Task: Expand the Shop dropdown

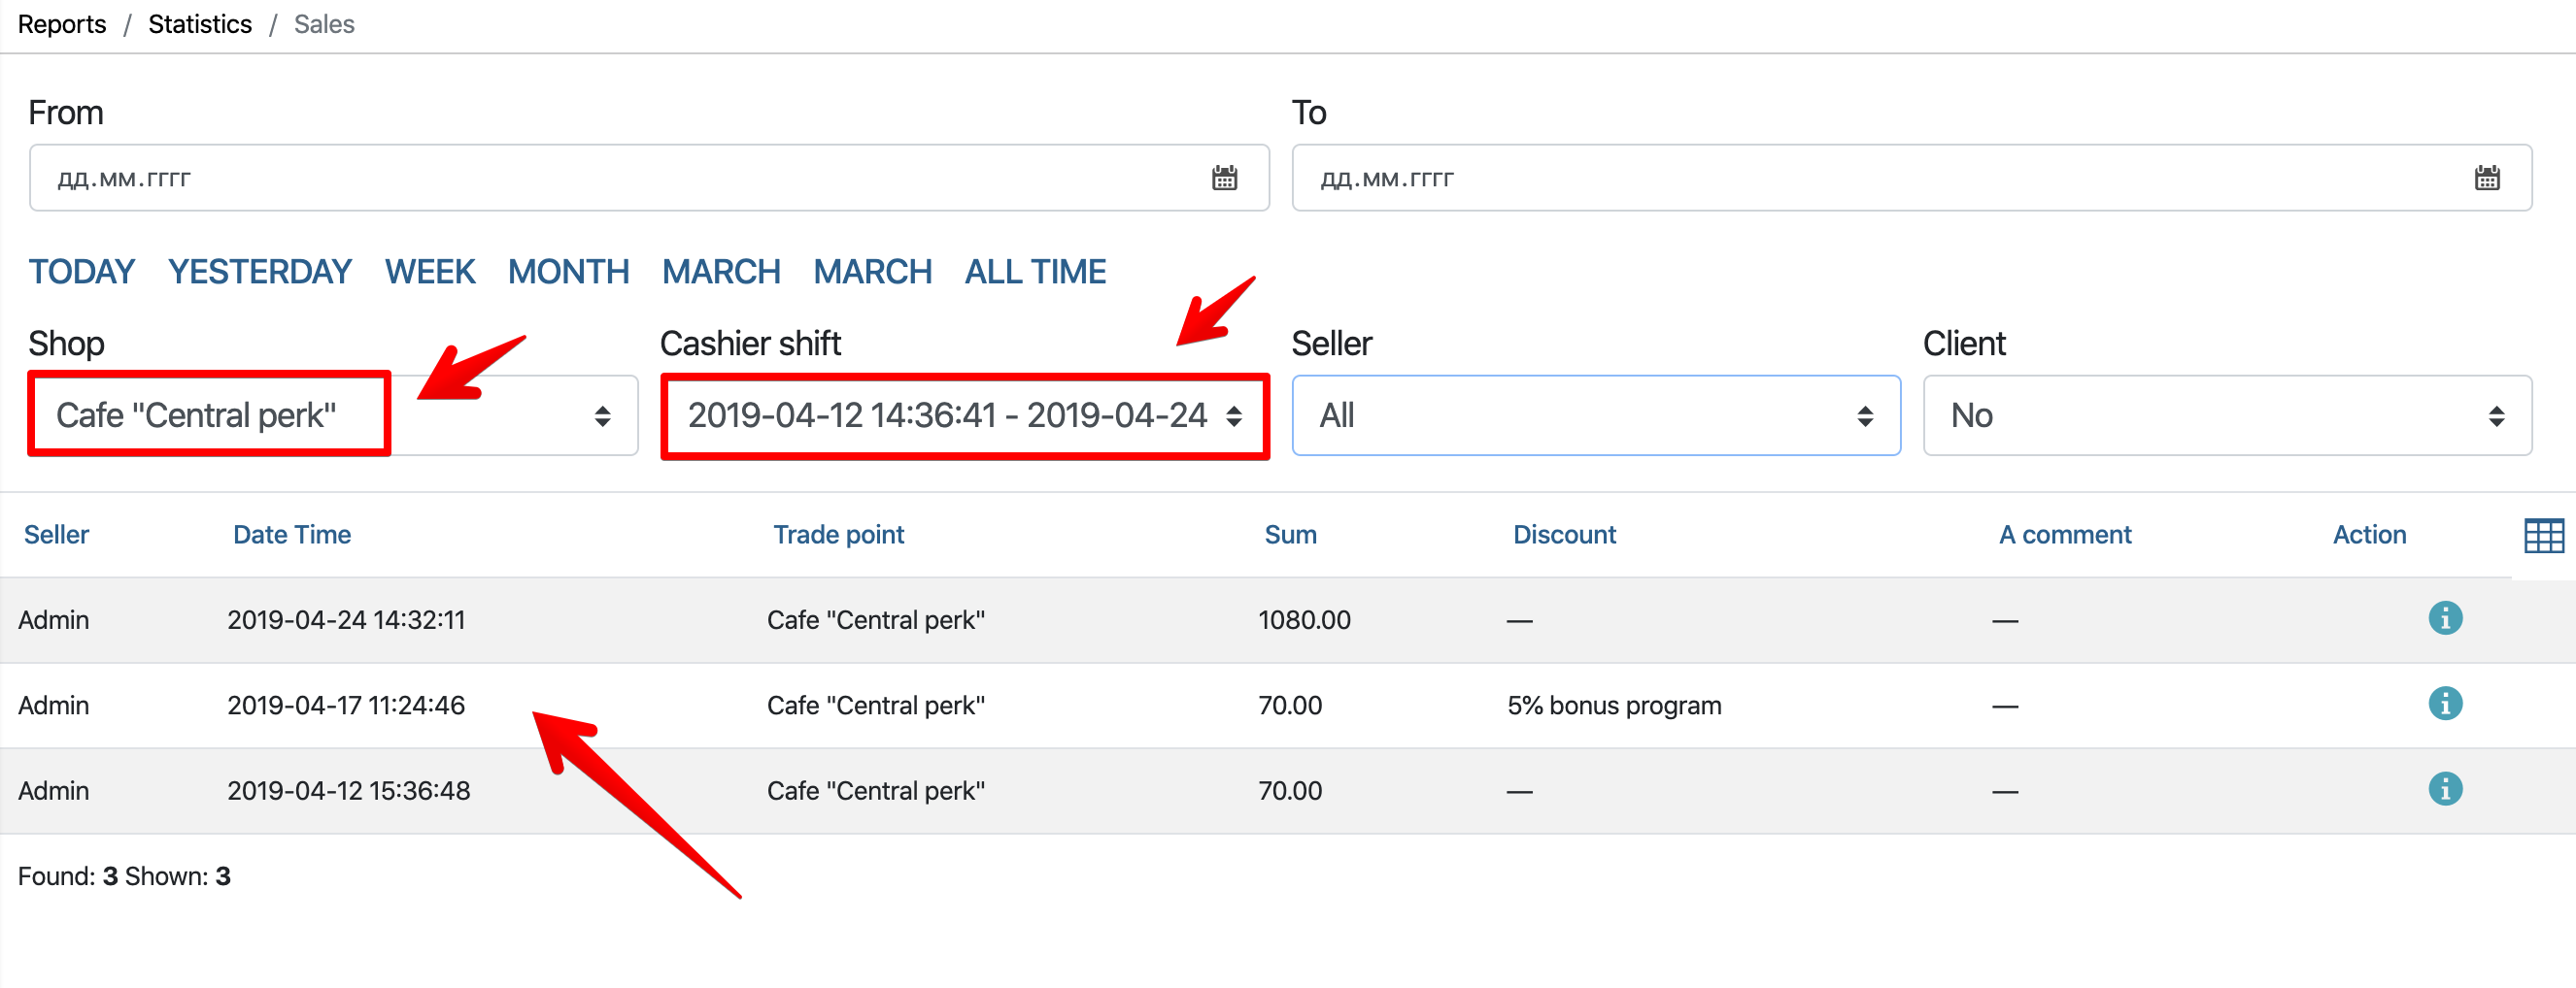Action: (333, 415)
